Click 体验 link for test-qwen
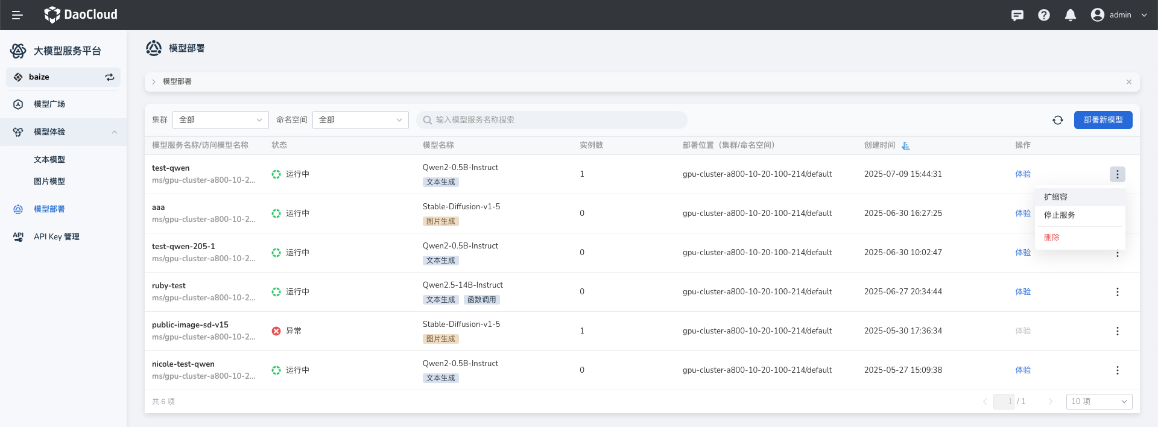Image resolution: width=1158 pixels, height=427 pixels. point(1022,174)
